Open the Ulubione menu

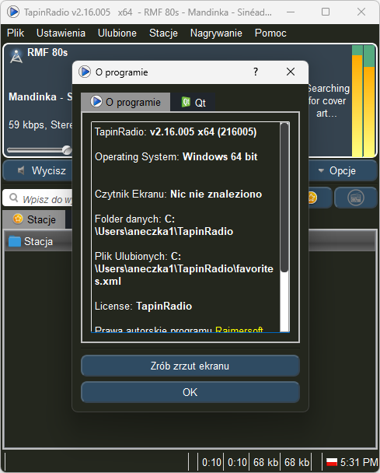117,33
